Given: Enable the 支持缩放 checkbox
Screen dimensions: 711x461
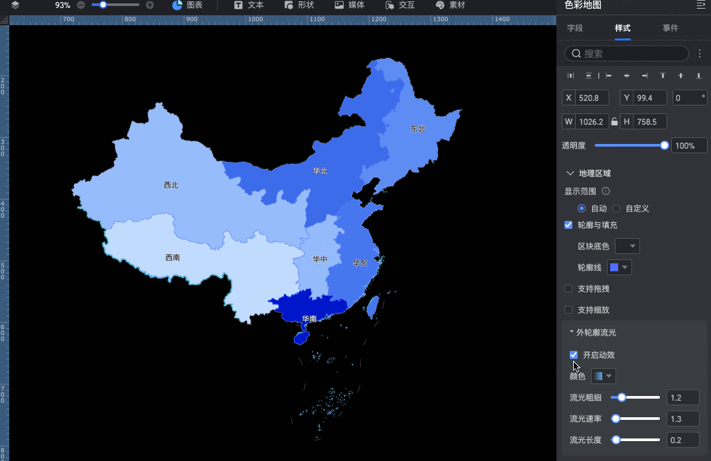Looking at the screenshot, I should coord(568,310).
